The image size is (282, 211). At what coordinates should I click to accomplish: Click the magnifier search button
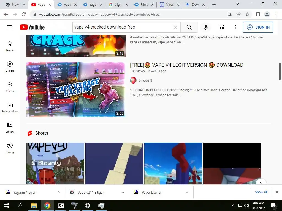[189, 27]
